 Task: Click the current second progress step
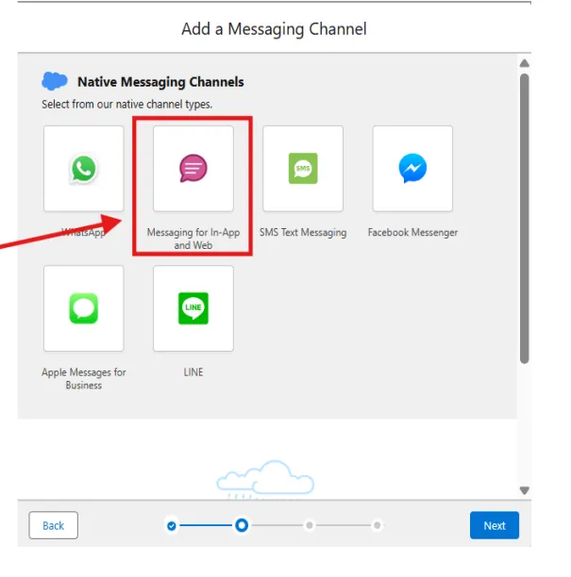click(242, 525)
